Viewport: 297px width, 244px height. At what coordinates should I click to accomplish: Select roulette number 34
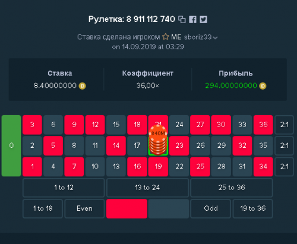[x=263, y=167]
